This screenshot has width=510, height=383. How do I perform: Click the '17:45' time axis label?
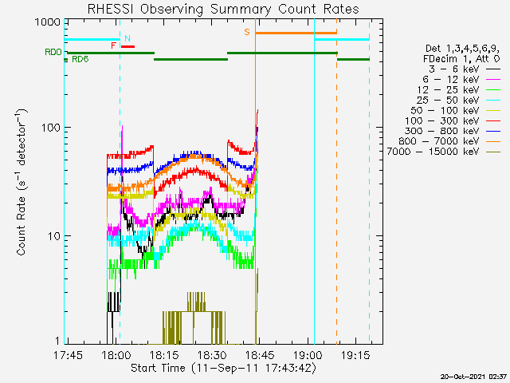68,355
